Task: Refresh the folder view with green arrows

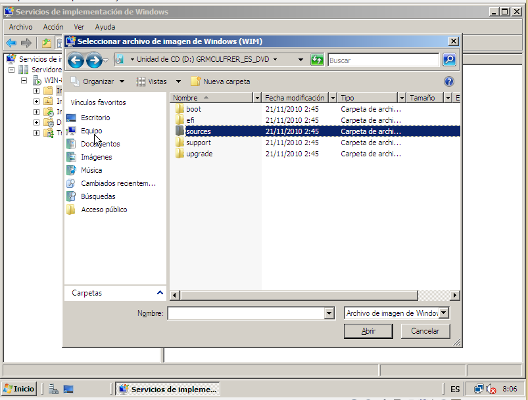Action: pyautogui.click(x=317, y=60)
